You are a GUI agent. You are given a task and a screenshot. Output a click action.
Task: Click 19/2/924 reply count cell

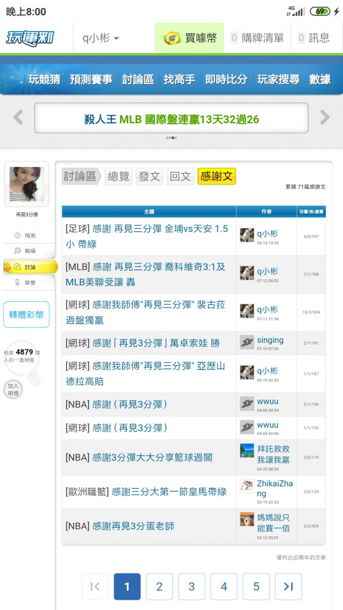pos(311,312)
